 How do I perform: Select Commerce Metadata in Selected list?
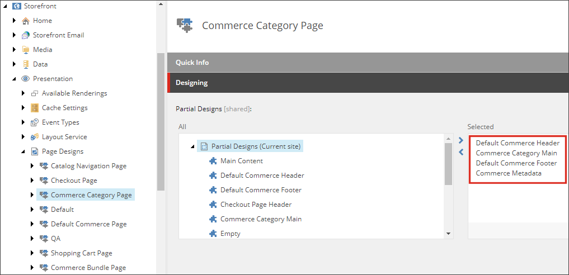(509, 173)
